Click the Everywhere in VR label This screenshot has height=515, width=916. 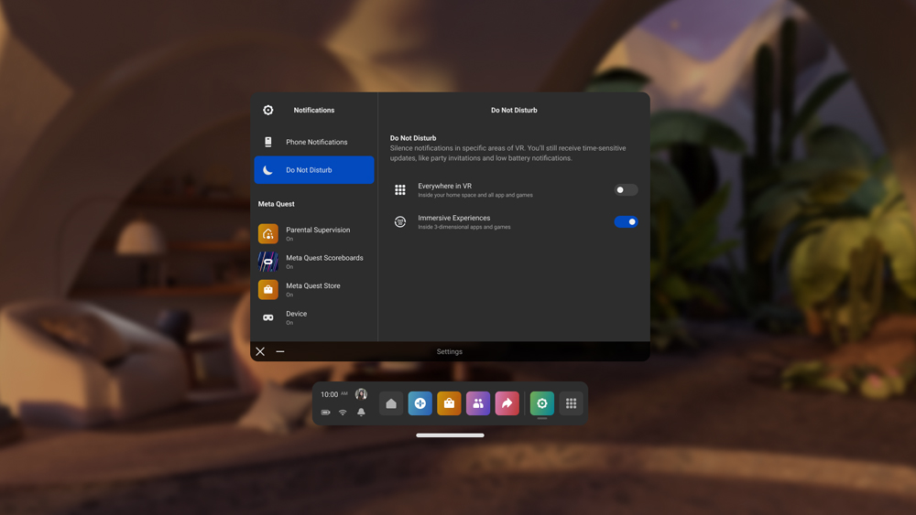click(x=444, y=186)
